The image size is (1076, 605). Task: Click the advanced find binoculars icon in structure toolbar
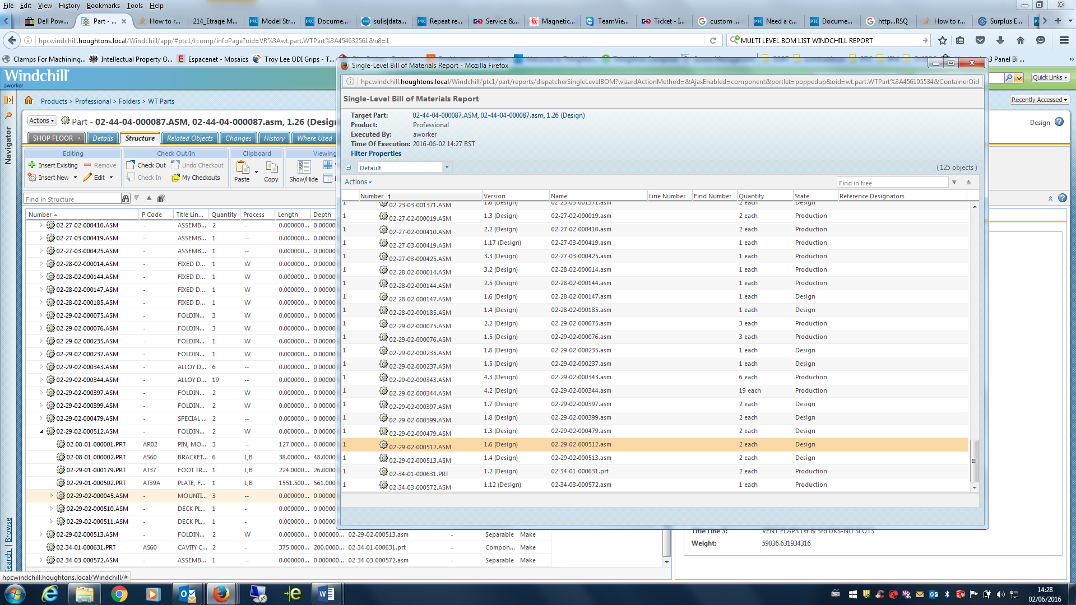pos(161,198)
